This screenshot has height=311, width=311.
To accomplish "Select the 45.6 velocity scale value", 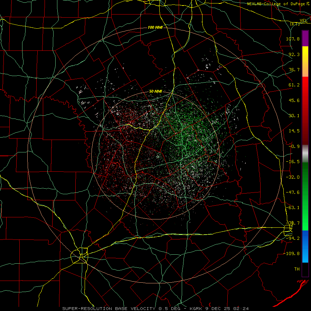I will click(294, 100).
